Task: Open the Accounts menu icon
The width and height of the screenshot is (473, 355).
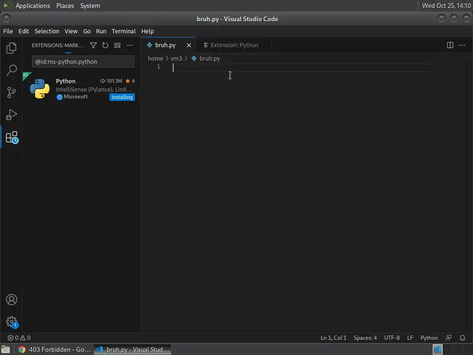Action: (x=12, y=300)
